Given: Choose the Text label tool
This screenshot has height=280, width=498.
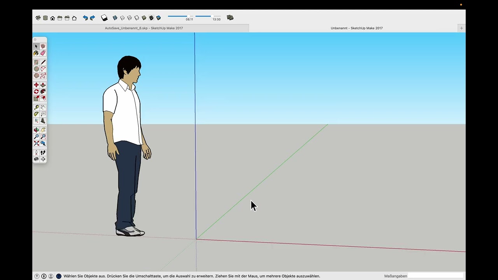Looking at the screenshot, I should (x=43, y=114).
